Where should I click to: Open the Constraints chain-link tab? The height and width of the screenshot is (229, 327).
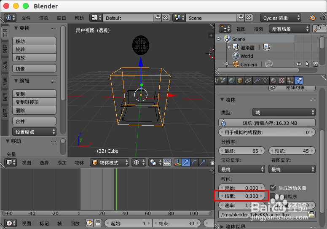248,81
